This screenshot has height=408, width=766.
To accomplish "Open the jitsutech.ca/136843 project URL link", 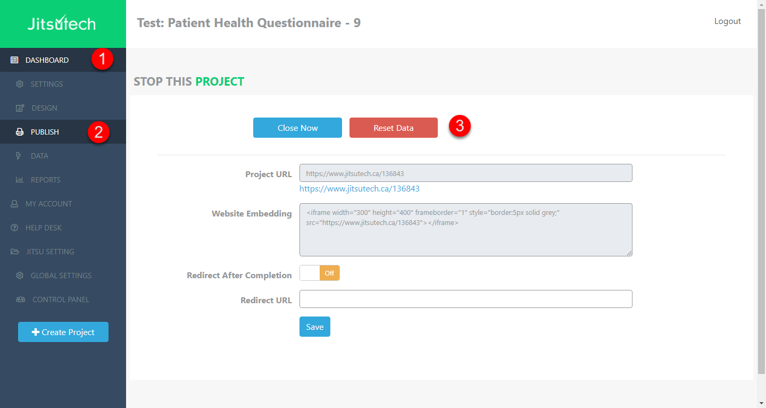I will click(x=360, y=188).
